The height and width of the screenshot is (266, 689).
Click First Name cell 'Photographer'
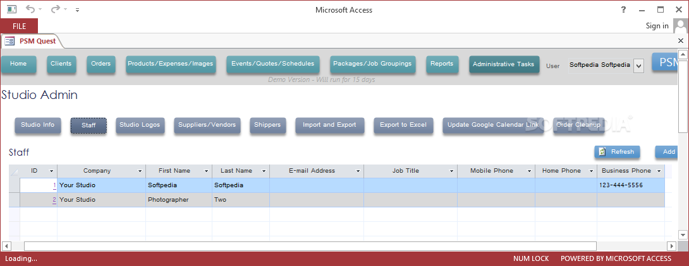coord(179,200)
